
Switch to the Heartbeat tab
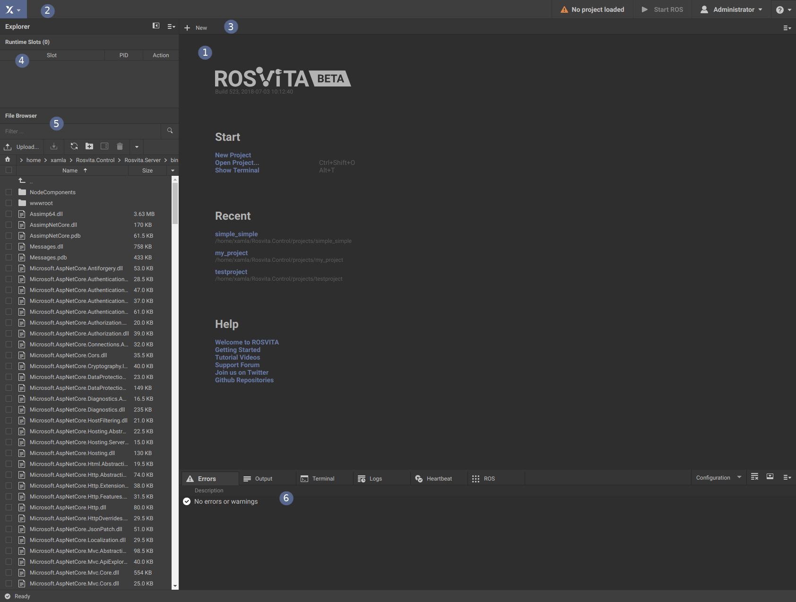point(439,479)
